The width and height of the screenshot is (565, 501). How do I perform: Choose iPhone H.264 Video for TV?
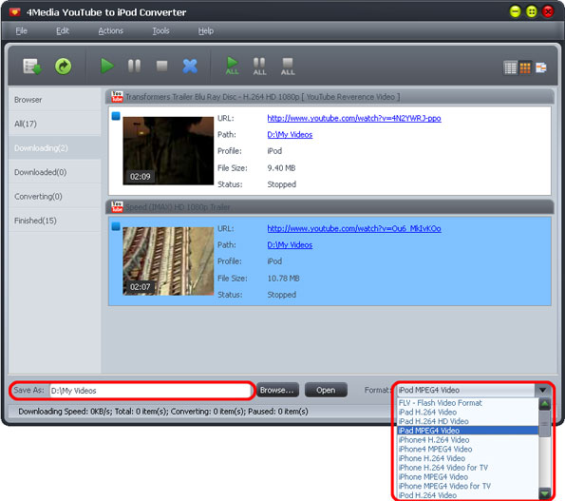point(468,468)
